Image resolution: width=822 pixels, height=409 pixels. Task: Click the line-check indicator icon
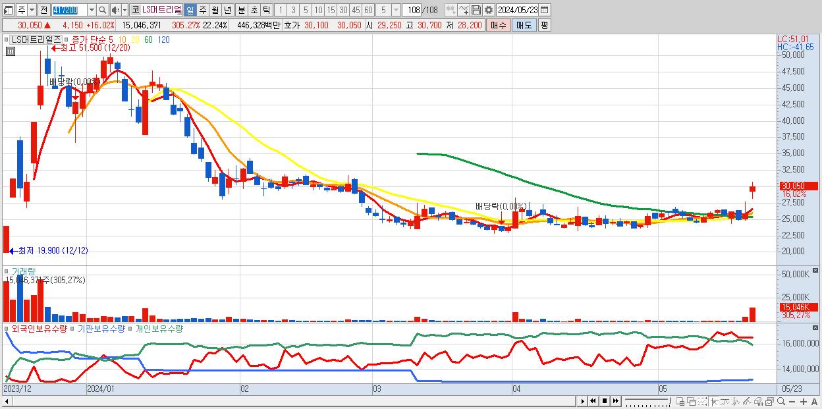point(463,10)
